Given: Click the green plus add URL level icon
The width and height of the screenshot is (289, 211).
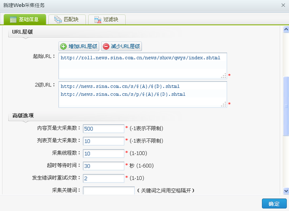Looking at the screenshot, I should click(x=63, y=46).
